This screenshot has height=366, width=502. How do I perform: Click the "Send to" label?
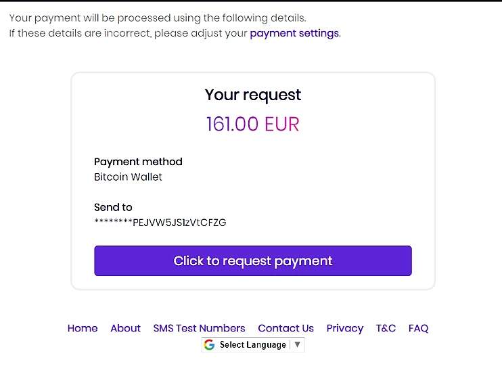click(x=113, y=208)
